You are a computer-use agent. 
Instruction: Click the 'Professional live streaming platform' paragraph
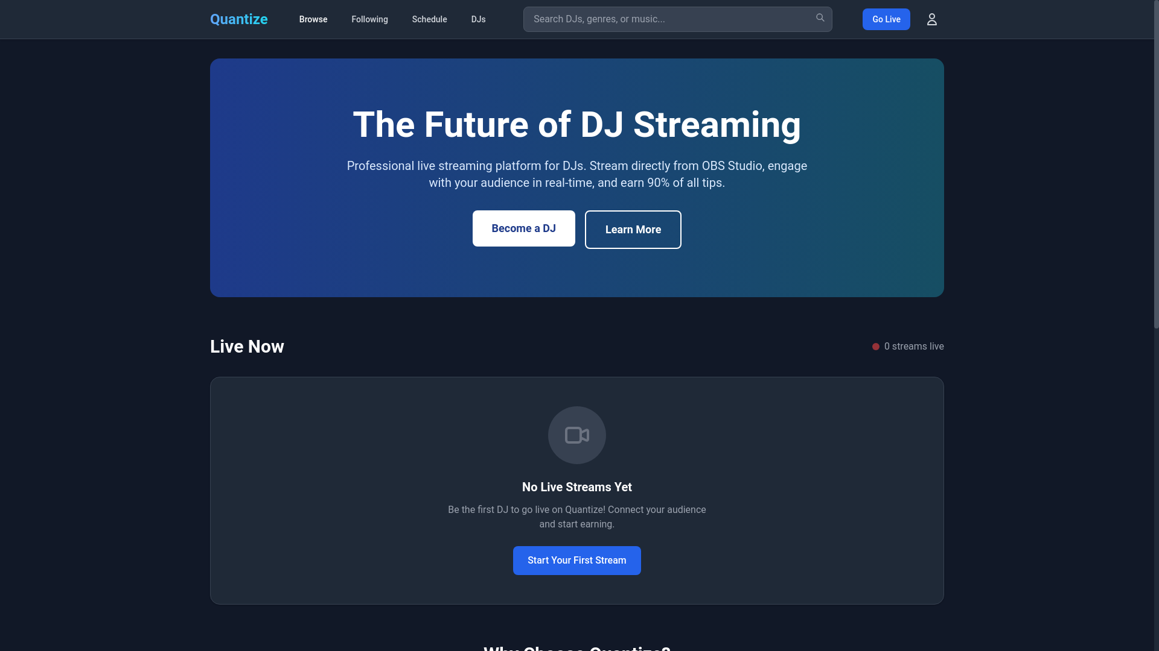[577, 174]
